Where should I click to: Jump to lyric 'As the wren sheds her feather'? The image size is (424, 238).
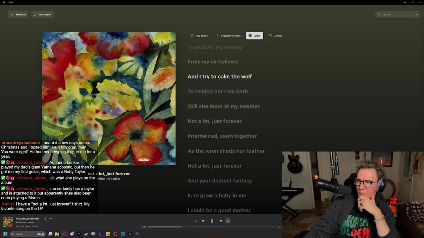[x=226, y=151]
